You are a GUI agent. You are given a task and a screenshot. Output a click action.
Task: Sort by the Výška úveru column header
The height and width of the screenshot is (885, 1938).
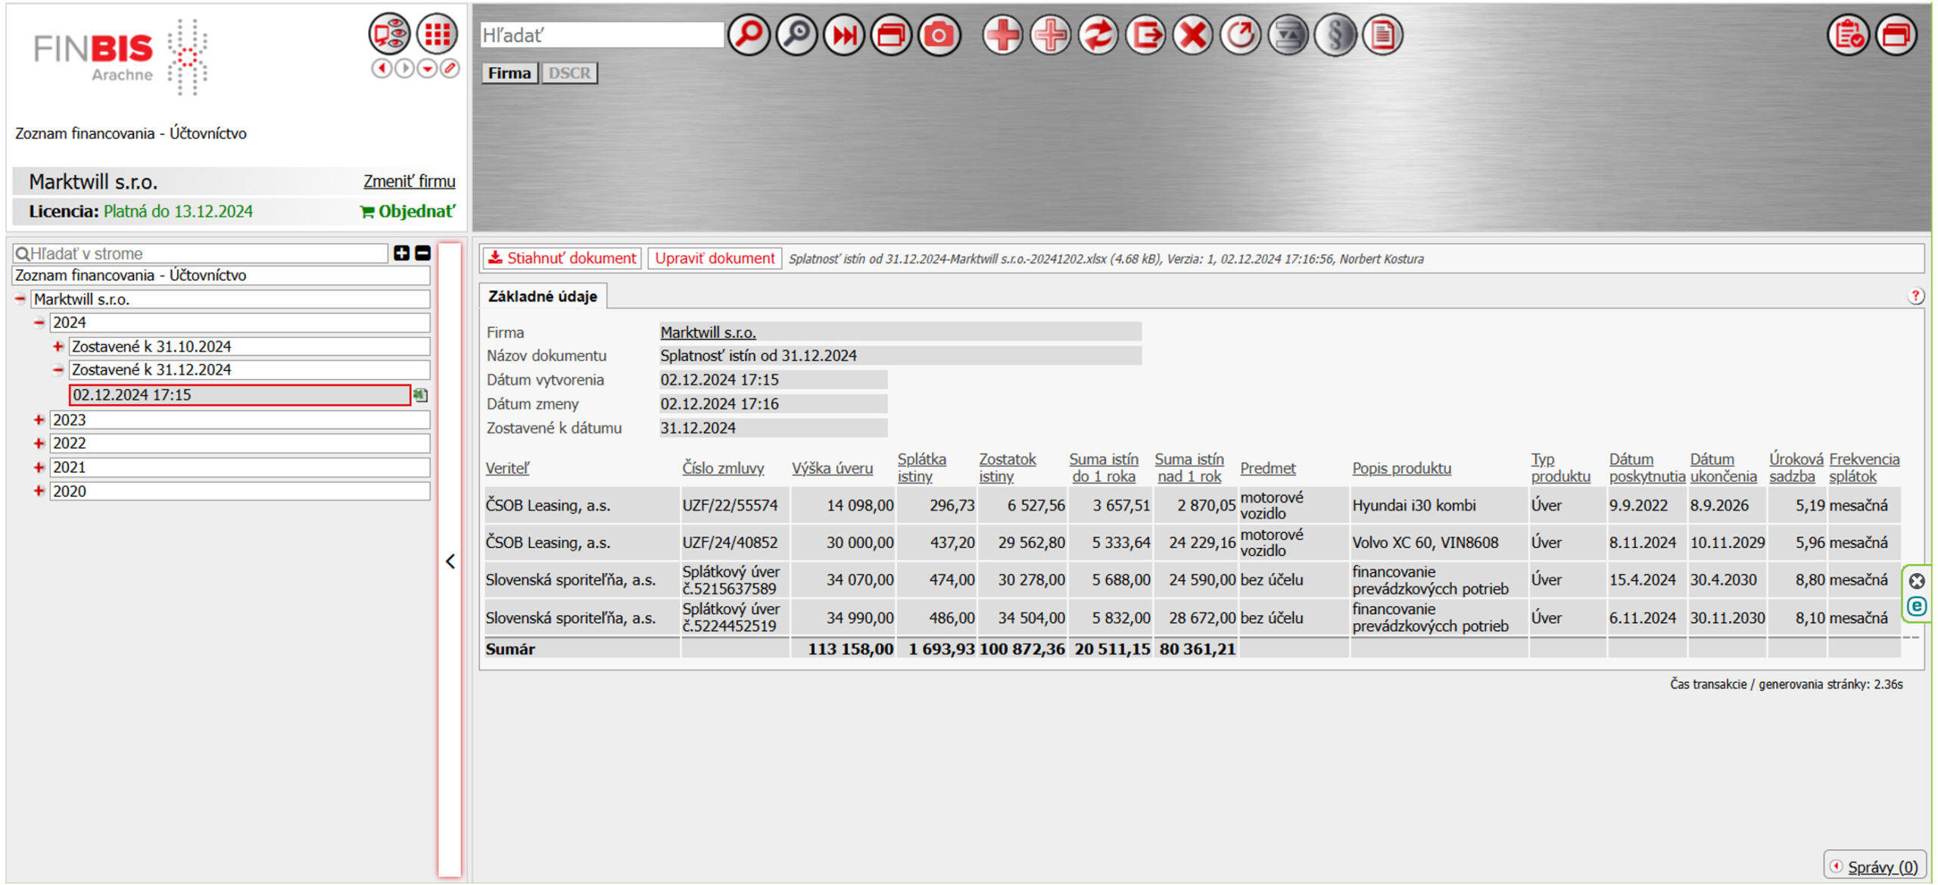coord(832,469)
